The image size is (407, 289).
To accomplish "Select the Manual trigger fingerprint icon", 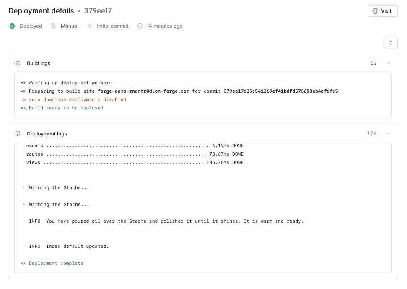I will [53, 26].
